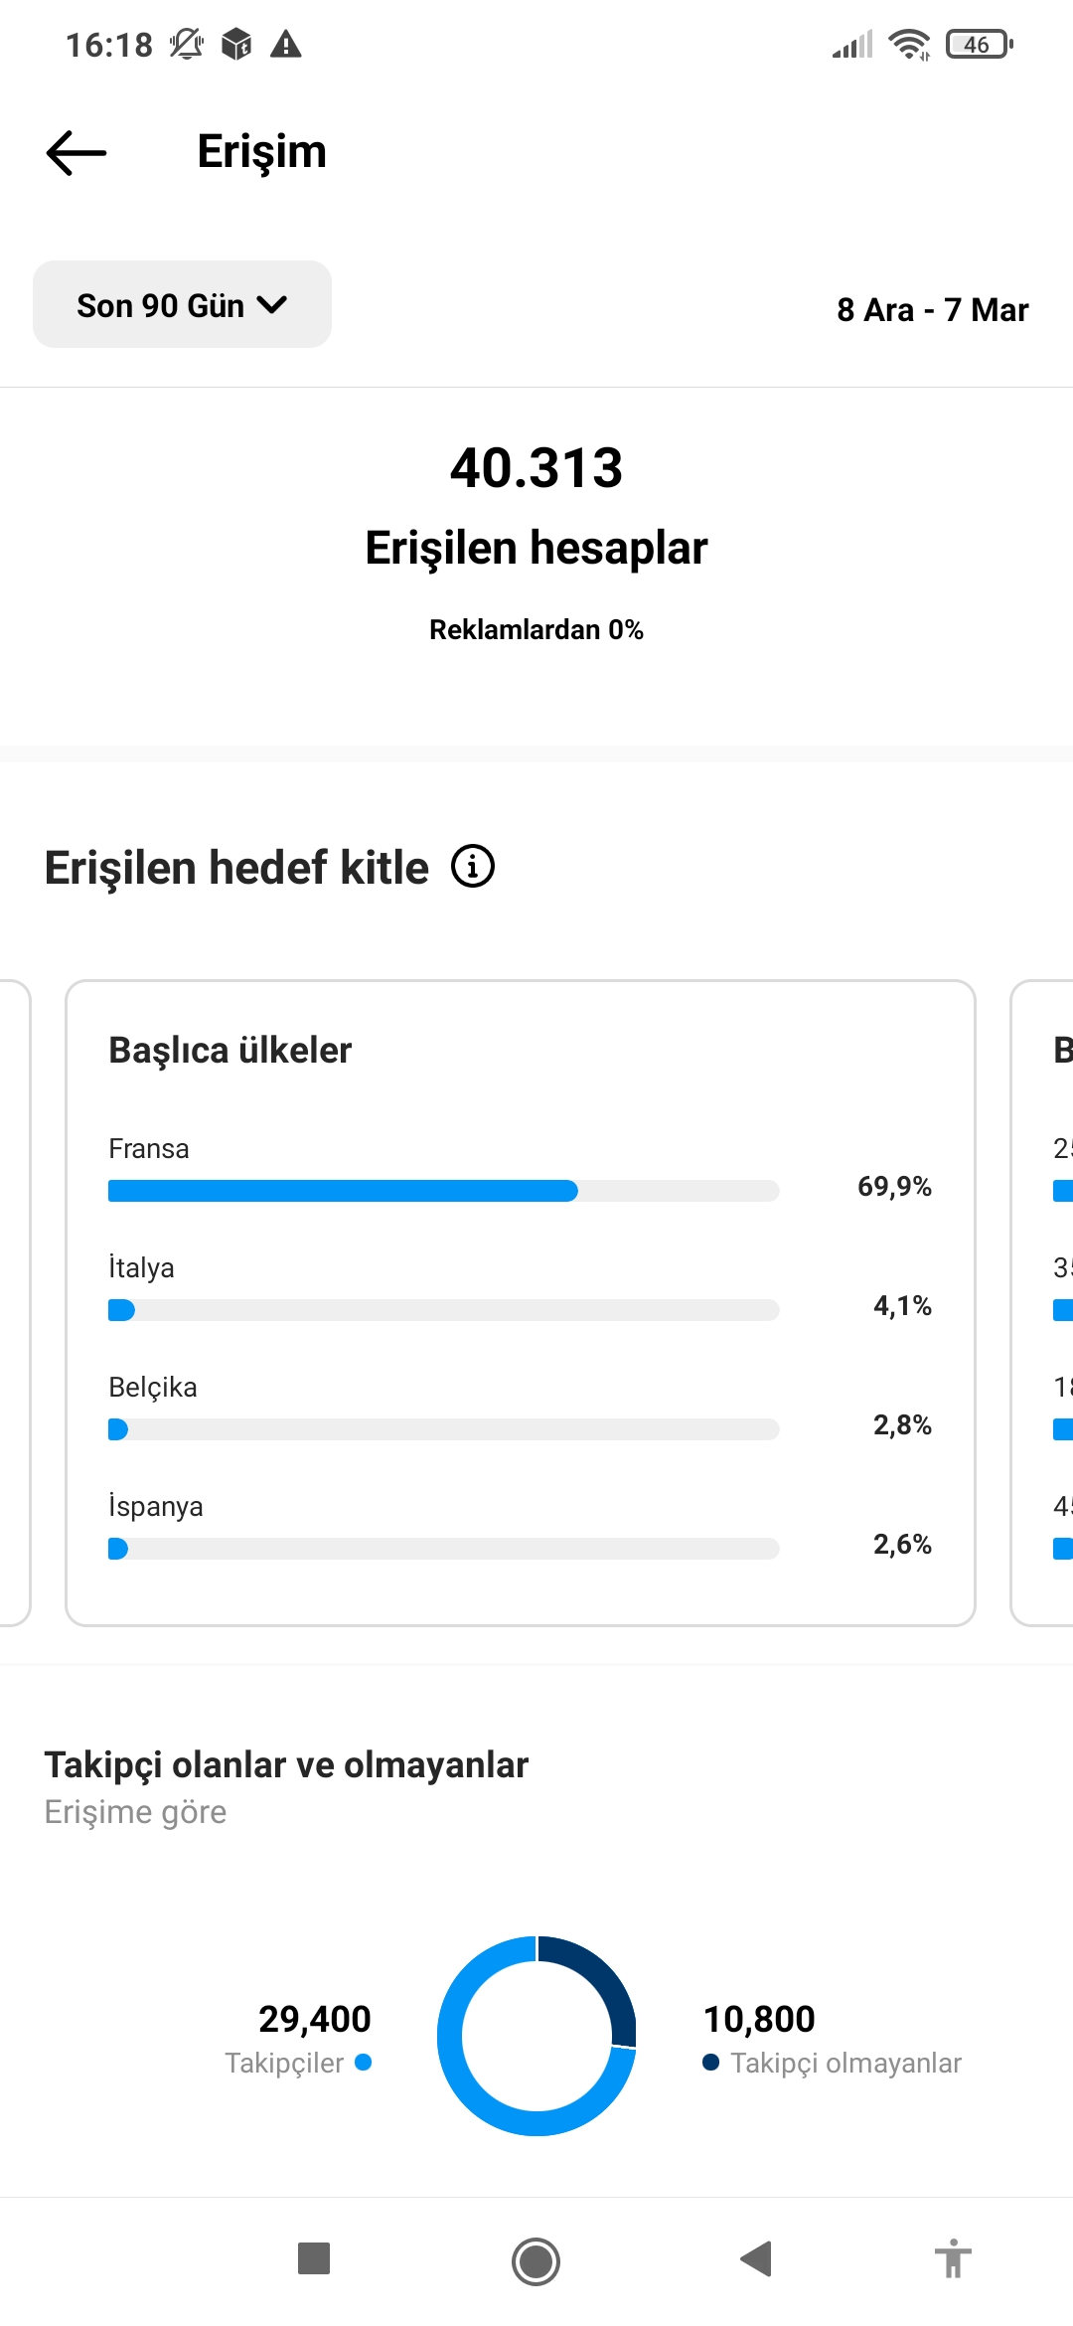Select the Fransa progress bar
This screenshot has height=2326, width=1073.
[443, 1191]
